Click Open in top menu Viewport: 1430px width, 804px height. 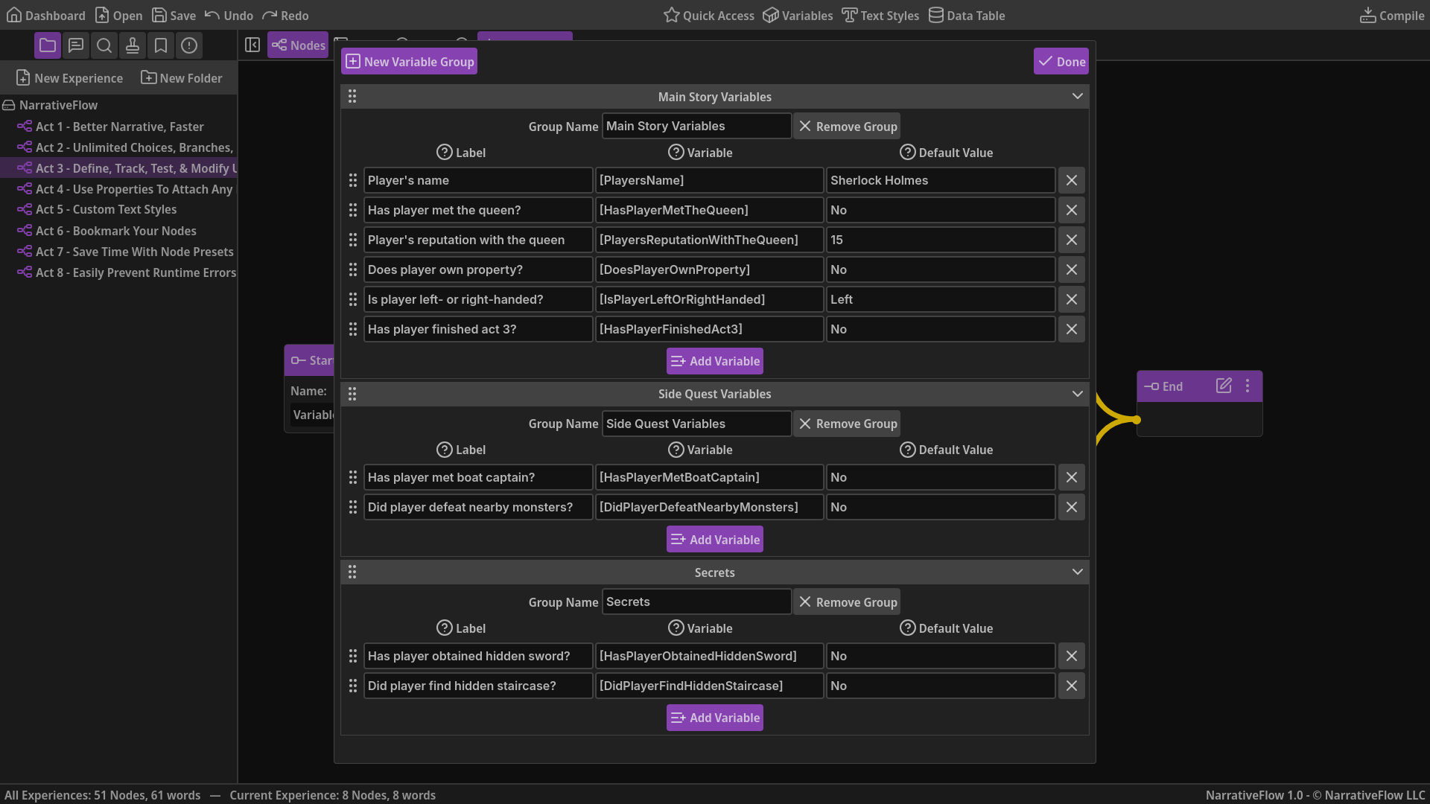[x=118, y=15]
